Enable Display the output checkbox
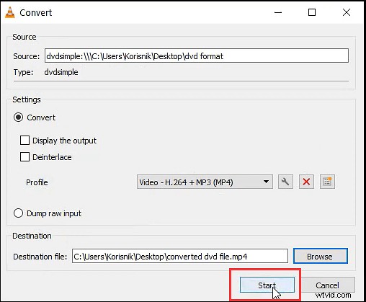The image size is (366, 302). (24, 141)
